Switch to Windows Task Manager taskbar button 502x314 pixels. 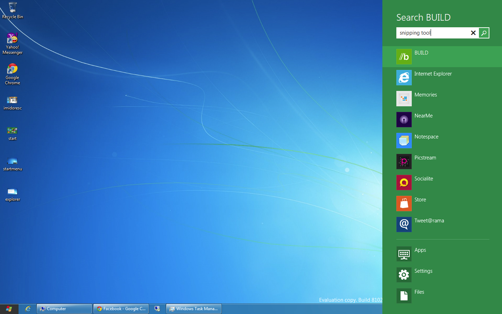(194, 309)
